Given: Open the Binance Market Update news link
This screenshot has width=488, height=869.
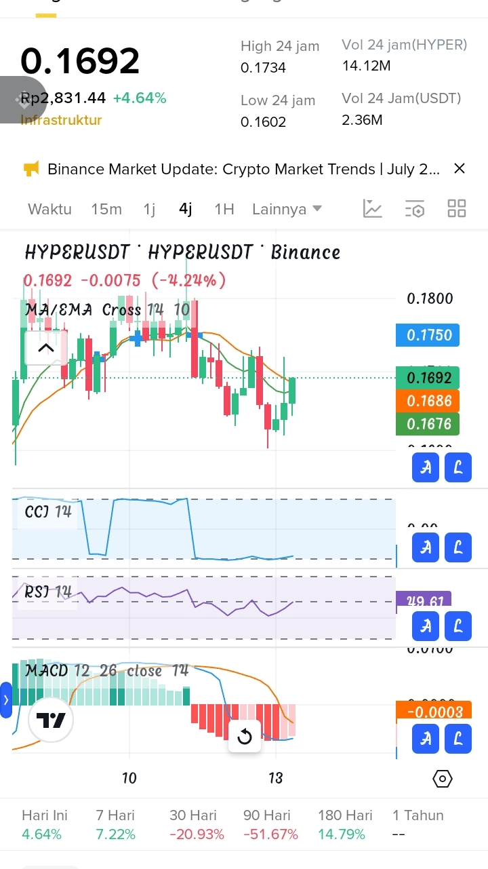Looking at the screenshot, I should point(243,169).
